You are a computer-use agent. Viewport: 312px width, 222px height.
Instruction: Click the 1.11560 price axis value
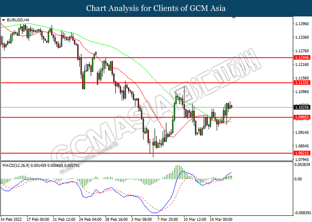click(302, 78)
